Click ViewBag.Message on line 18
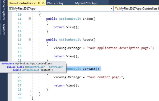The width and height of the screenshot is (159, 101). click(x=67, y=48)
